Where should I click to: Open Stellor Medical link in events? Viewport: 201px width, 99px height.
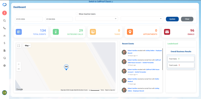(x=143, y=80)
